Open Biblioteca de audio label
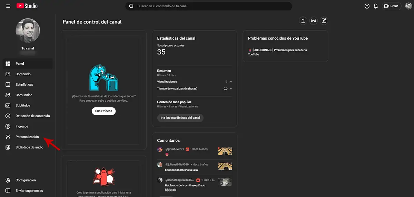 (x=29, y=147)
